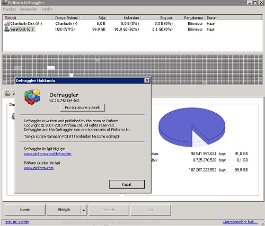Viewport: 265px width, 226px height.
Task: Click the Defraggler cube logo in About dialog
Action: pyautogui.click(x=32, y=97)
